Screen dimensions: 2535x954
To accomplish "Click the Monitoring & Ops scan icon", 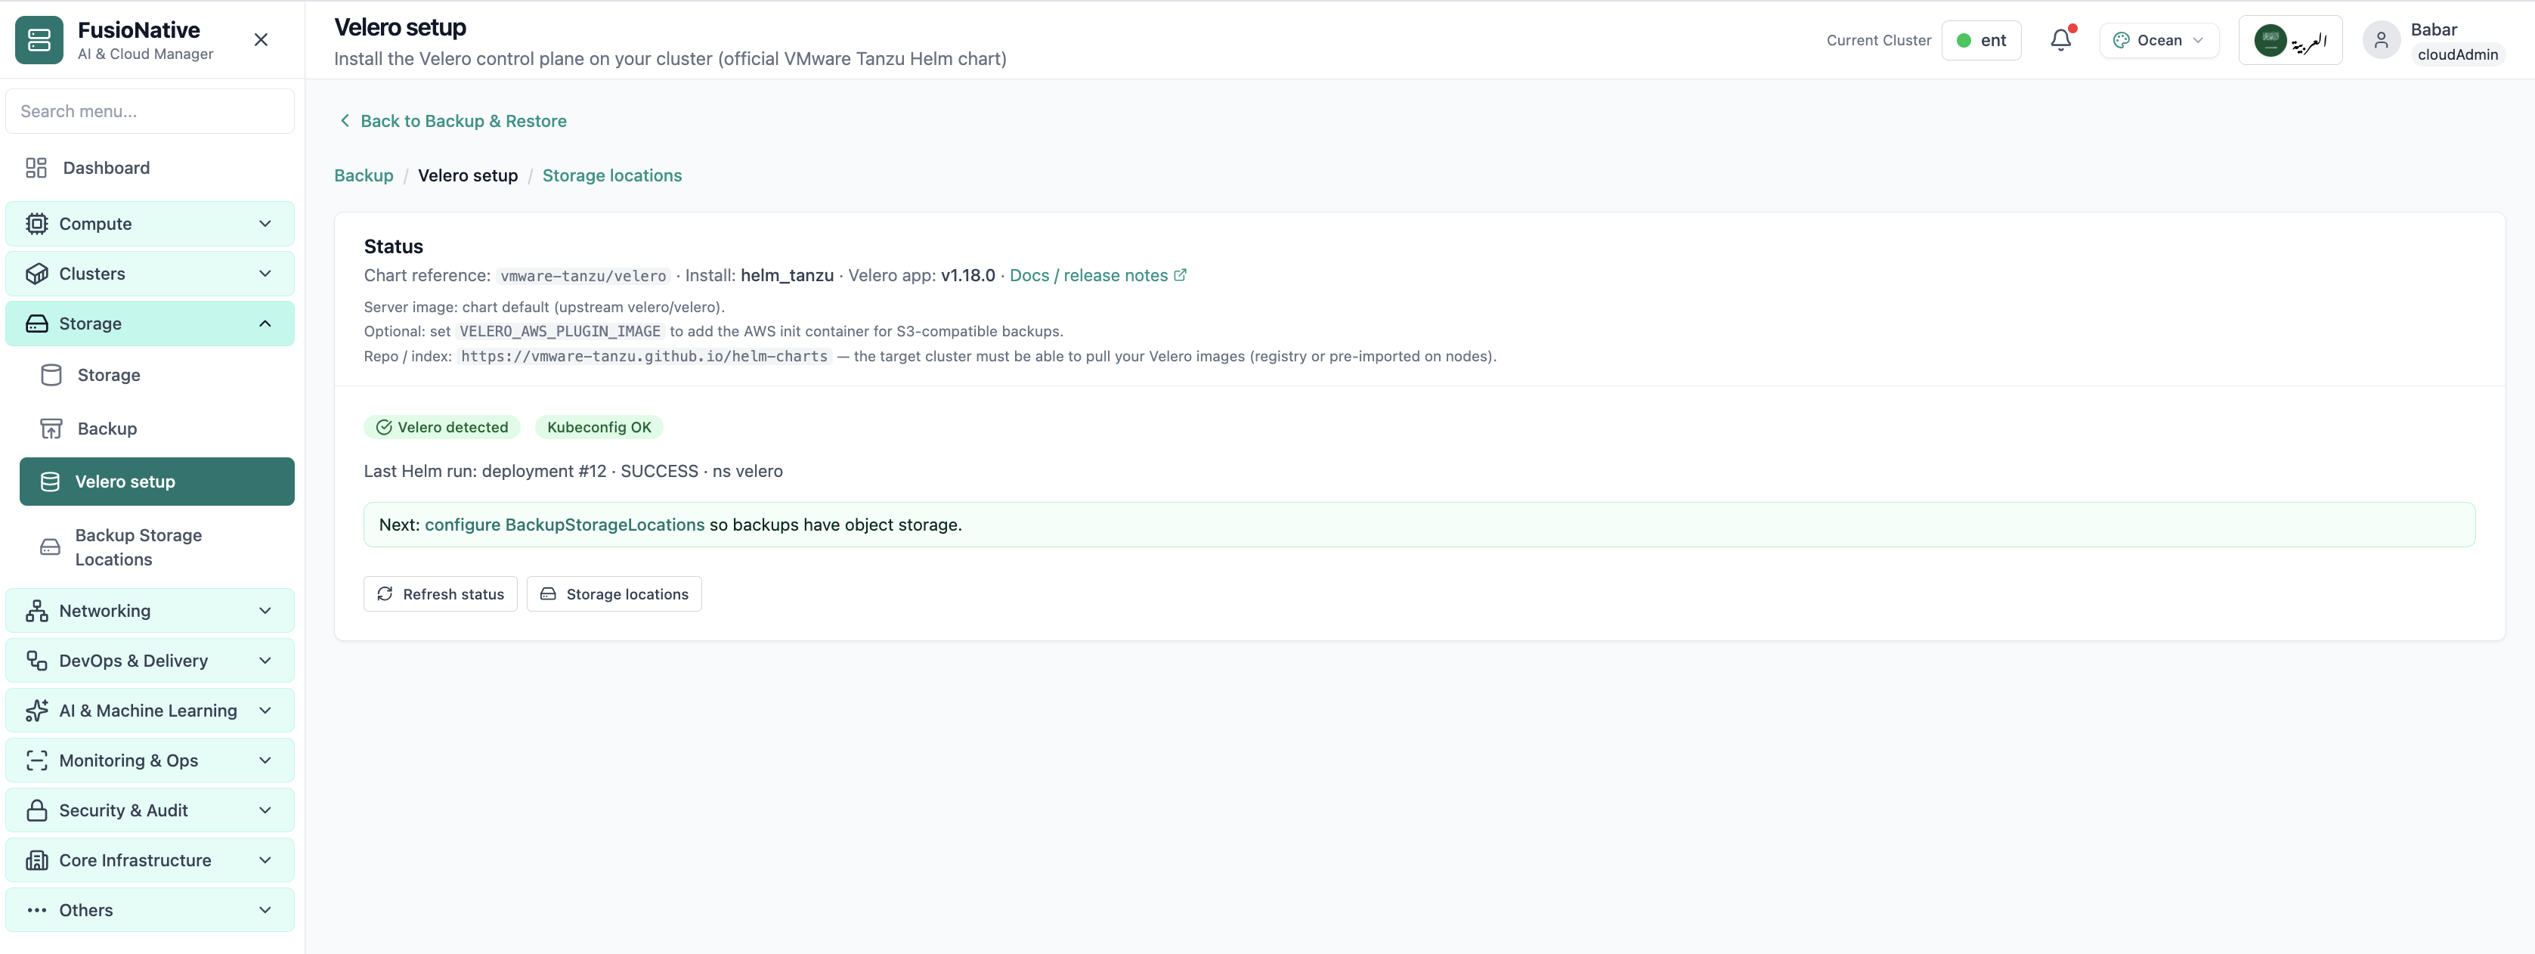I will 36,760.
